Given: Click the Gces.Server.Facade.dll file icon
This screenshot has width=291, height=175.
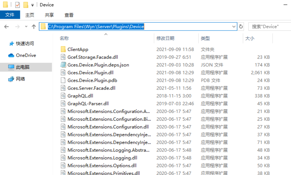Looking at the screenshot, I should tap(63, 88).
